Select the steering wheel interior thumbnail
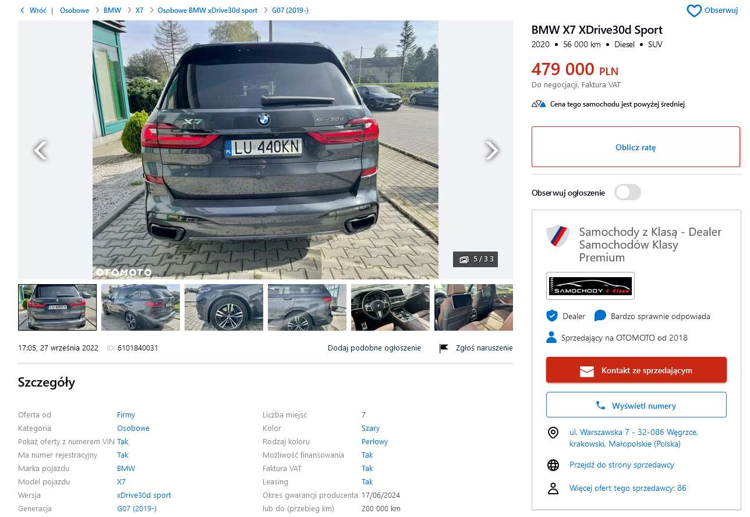 [390, 307]
